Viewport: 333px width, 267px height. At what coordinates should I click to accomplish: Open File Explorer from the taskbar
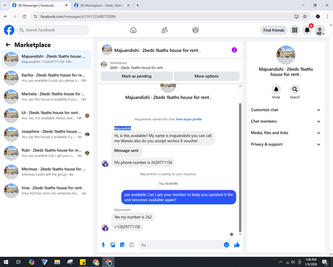[57, 262]
